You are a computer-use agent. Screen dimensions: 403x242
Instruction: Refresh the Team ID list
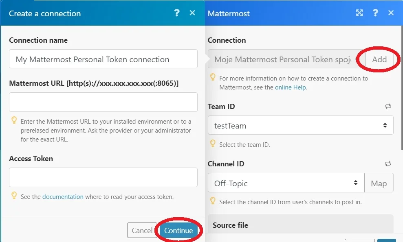click(x=388, y=106)
